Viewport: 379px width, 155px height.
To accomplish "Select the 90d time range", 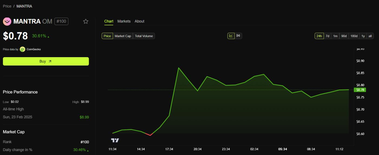I will (x=344, y=36).
